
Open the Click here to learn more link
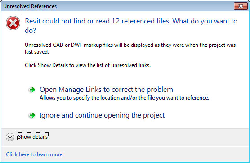[x=34, y=154]
